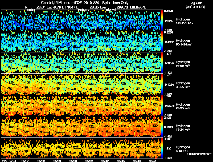Select the 24-35 keV panel at 05:42

[x=105, y=106]
